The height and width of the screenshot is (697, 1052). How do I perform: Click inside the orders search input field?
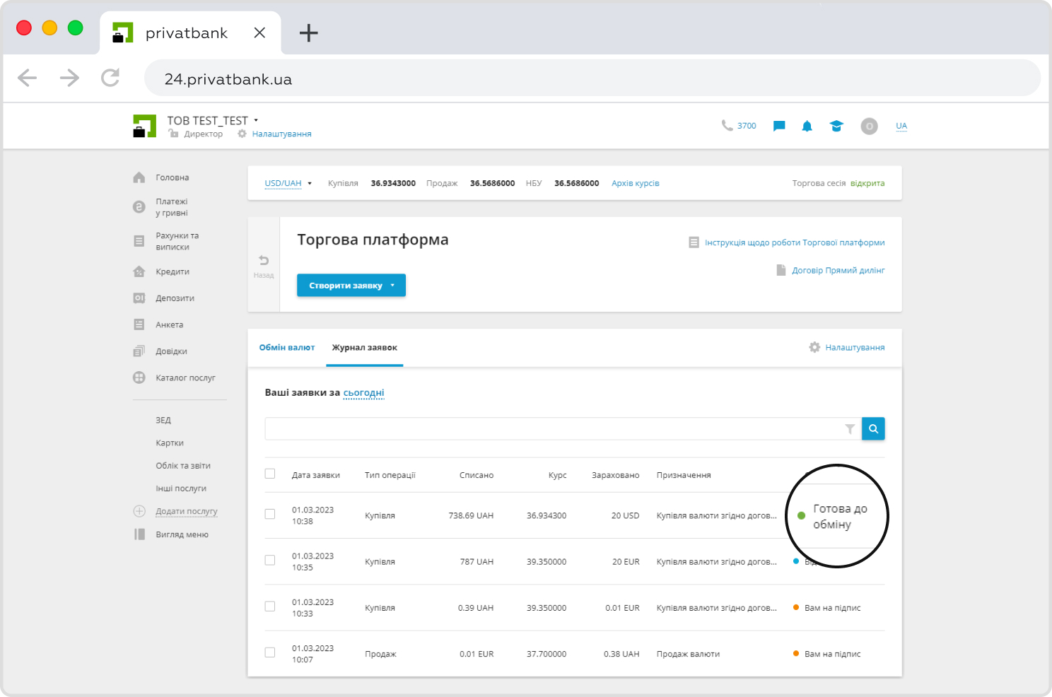point(551,429)
